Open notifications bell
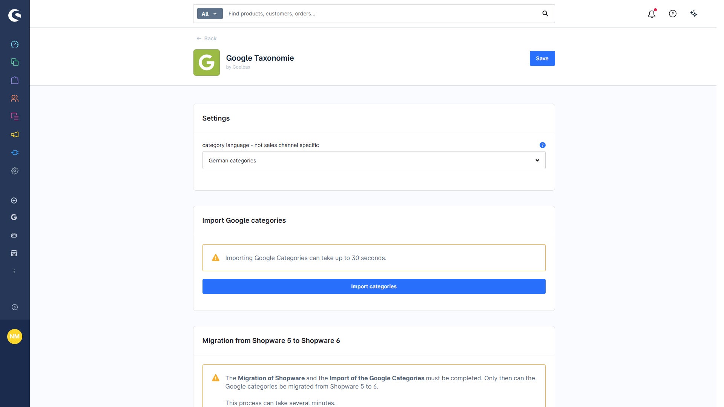Image resolution: width=724 pixels, height=407 pixels. 652,14
